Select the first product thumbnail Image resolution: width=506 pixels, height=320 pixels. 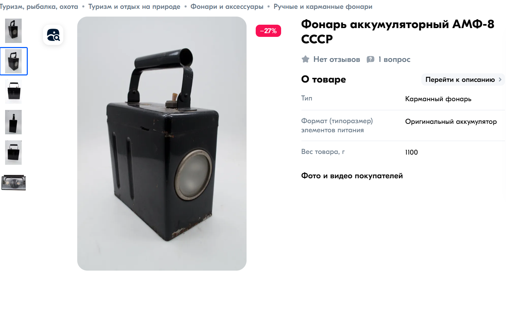pos(14,31)
